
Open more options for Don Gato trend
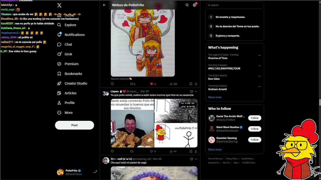pyautogui.click(x=260, y=76)
